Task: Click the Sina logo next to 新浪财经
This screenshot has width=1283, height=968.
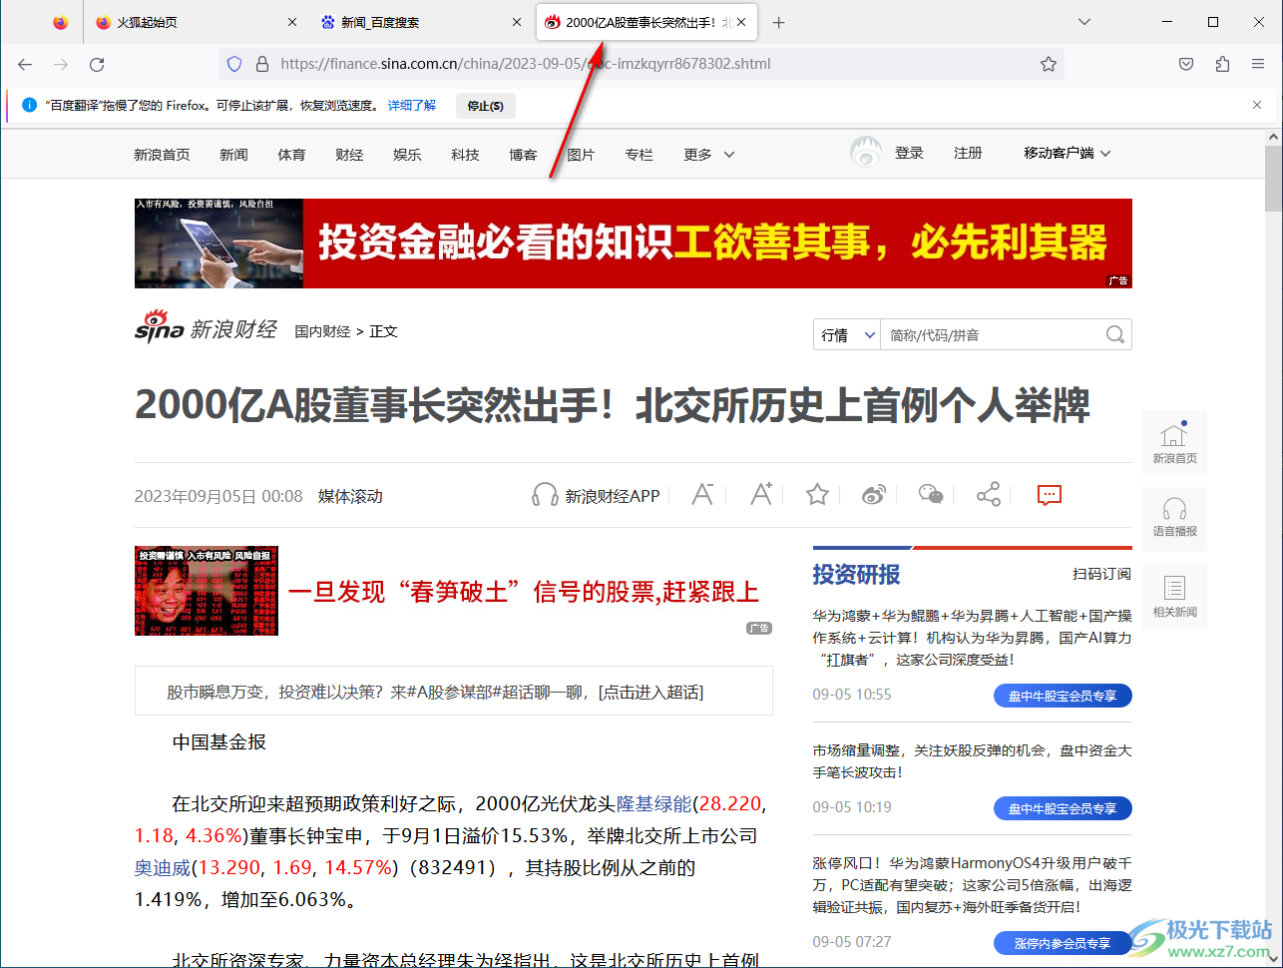Action: point(160,327)
